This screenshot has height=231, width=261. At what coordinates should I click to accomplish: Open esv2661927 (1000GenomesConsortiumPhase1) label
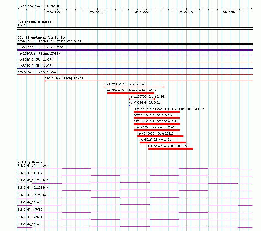pos(169,109)
